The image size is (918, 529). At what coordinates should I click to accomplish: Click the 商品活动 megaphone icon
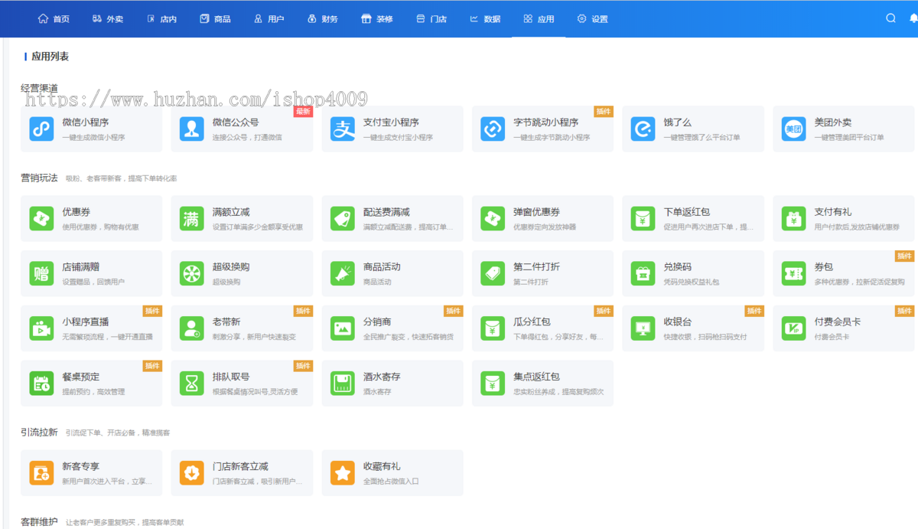(x=343, y=274)
